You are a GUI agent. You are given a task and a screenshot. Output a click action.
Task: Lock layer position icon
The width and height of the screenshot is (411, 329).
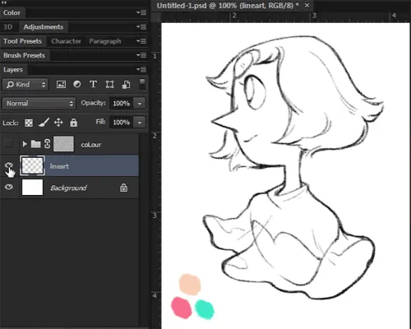coord(58,123)
